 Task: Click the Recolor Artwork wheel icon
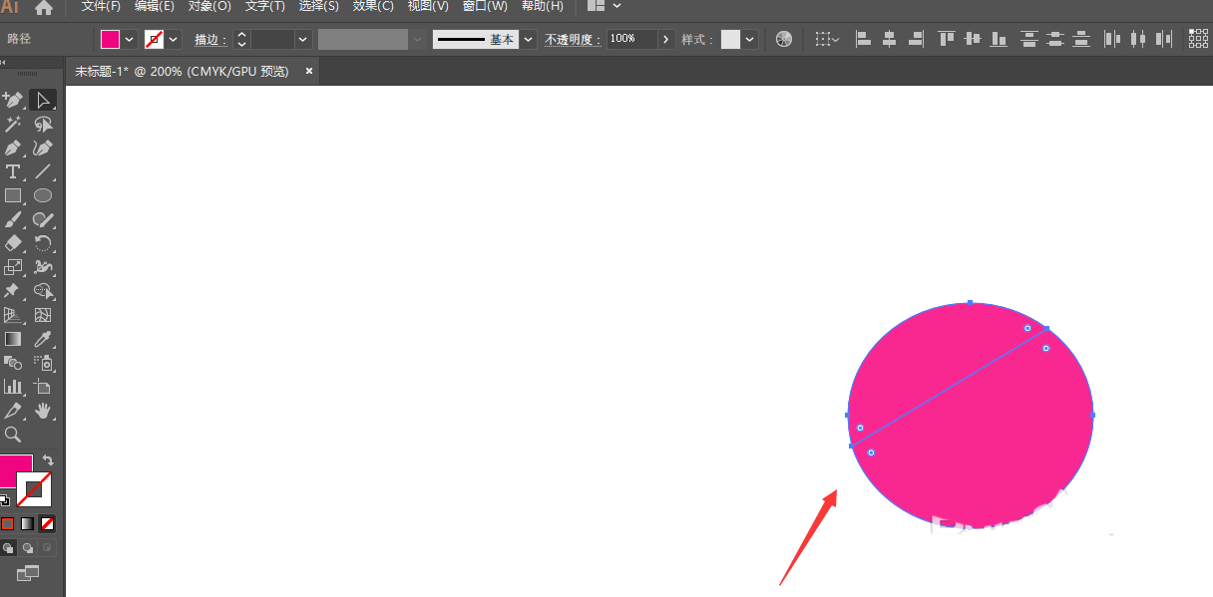[784, 39]
